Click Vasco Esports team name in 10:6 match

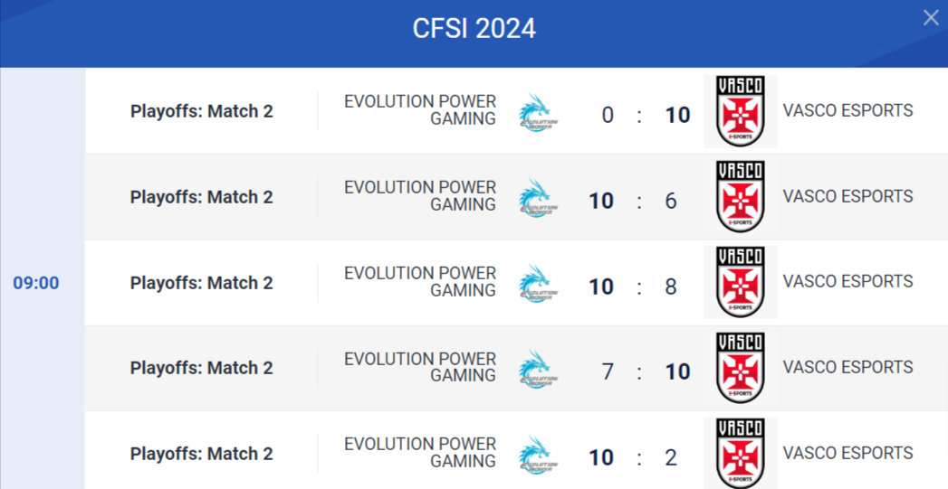pyautogui.click(x=847, y=196)
